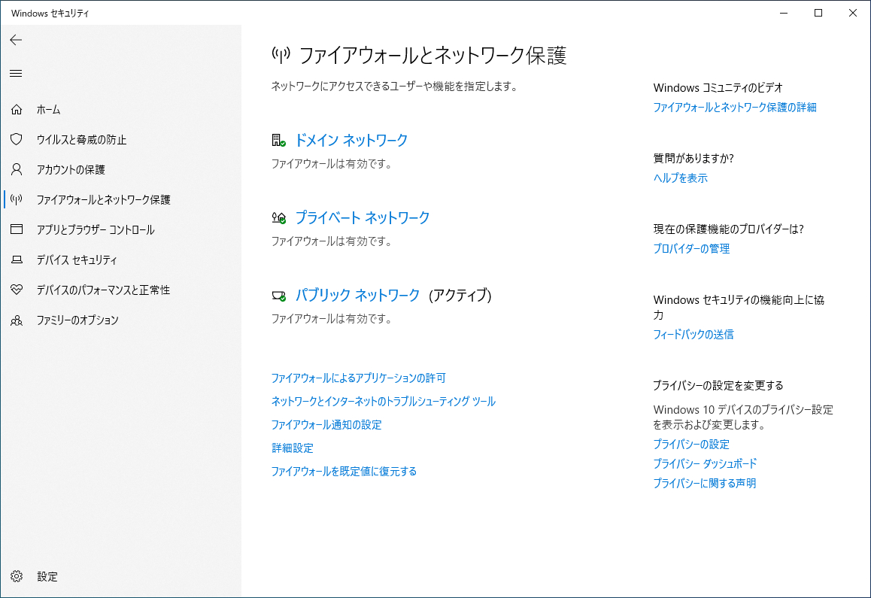Maximize the Windows セキュリティ window
Viewport: 871px width, 598px height.
[x=818, y=13]
